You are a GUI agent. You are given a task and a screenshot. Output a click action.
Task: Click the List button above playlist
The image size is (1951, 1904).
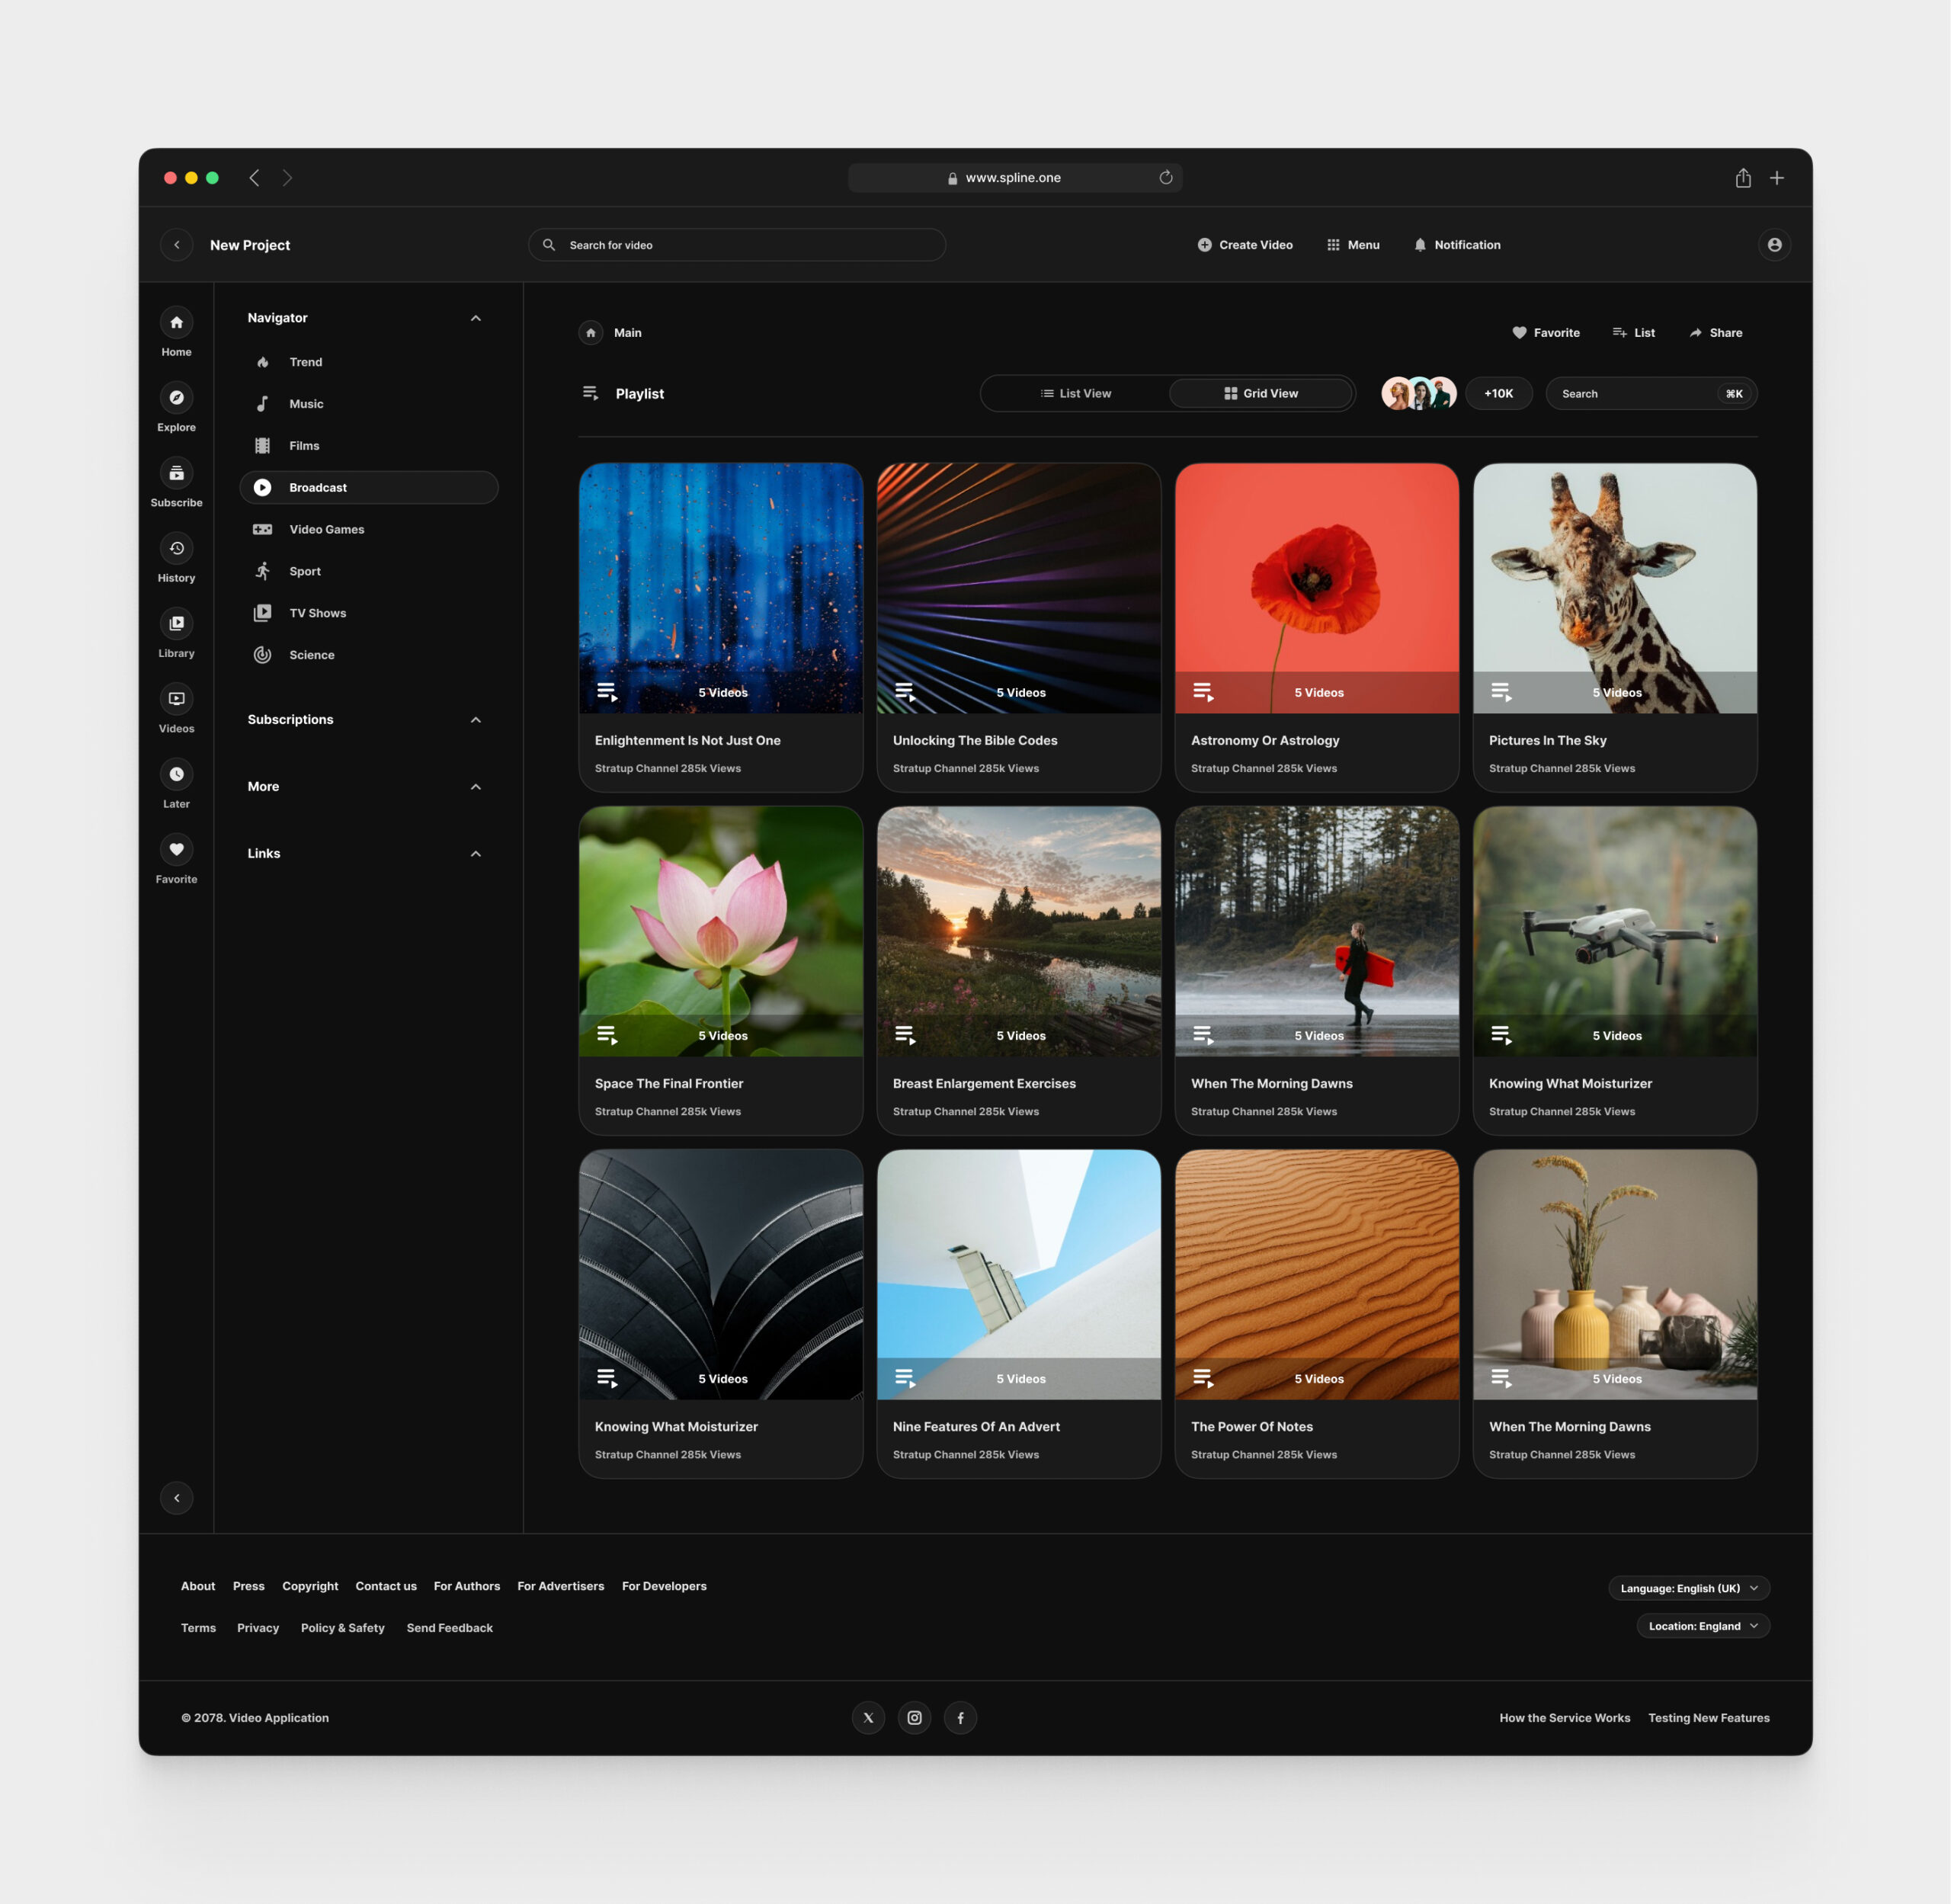[1634, 333]
